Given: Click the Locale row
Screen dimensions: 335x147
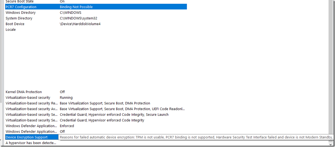Looking at the screenshot, I should click(x=11, y=30).
